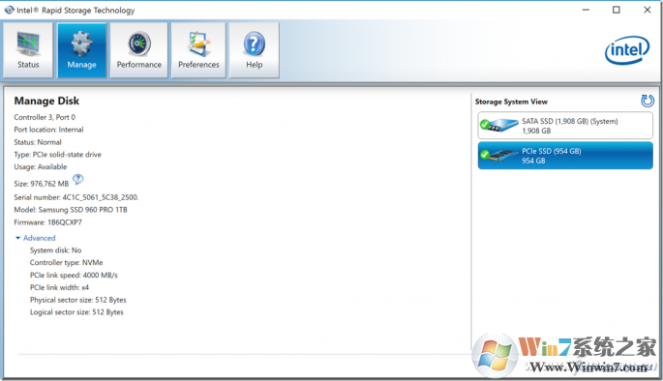Switch to the Preferences tab label
663x381 pixels.
(198, 65)
